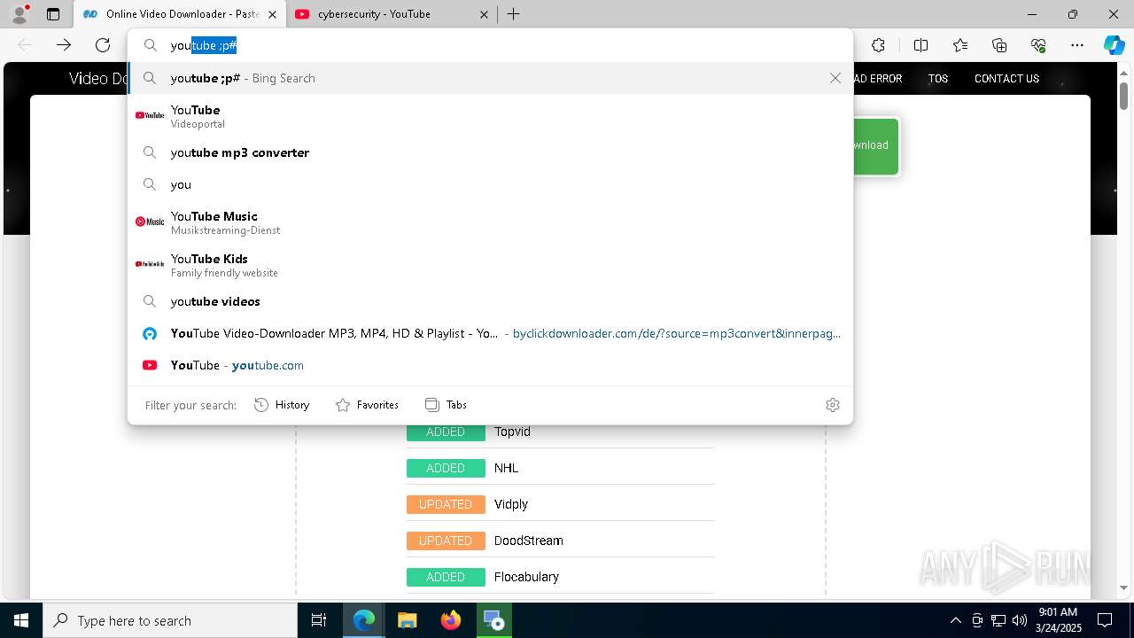Open the volume control in system tray
1134x638 pixels.
point(1020,620)
